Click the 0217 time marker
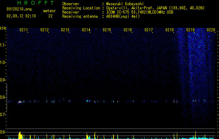Screen dimensions: 219x139 tap(149, 30)
